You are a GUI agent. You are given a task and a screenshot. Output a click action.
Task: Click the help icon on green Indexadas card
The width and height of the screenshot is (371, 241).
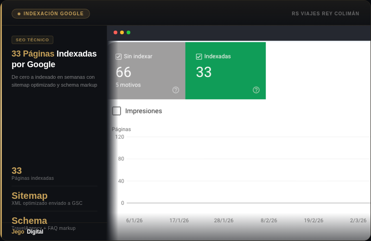point(256,90)
